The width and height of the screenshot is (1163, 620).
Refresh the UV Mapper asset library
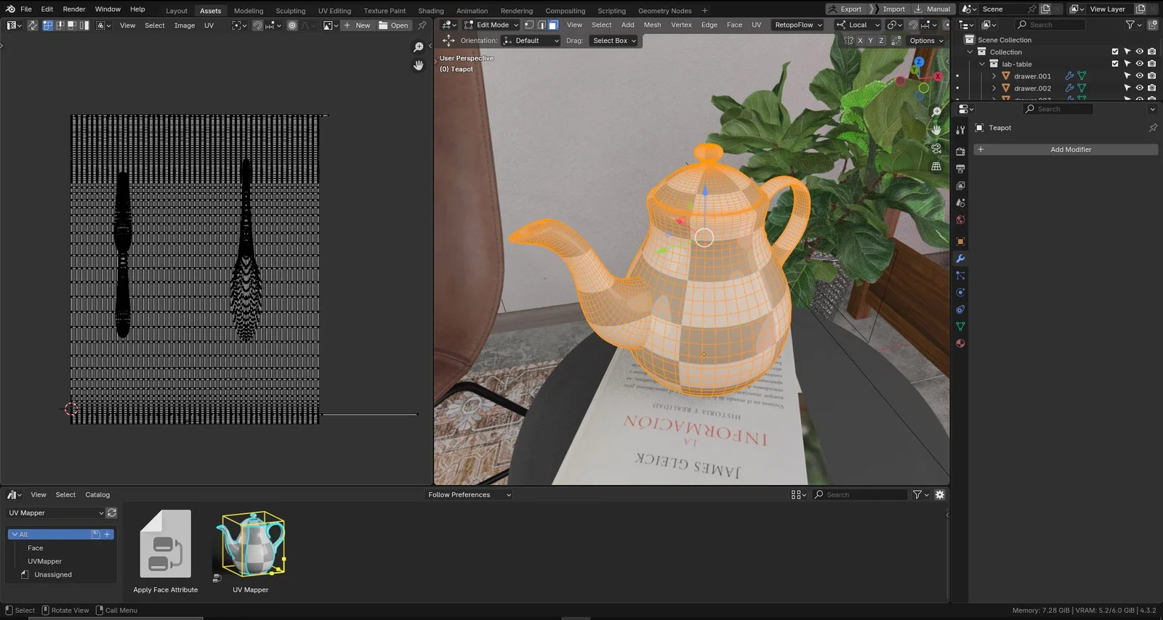point(112,513)
